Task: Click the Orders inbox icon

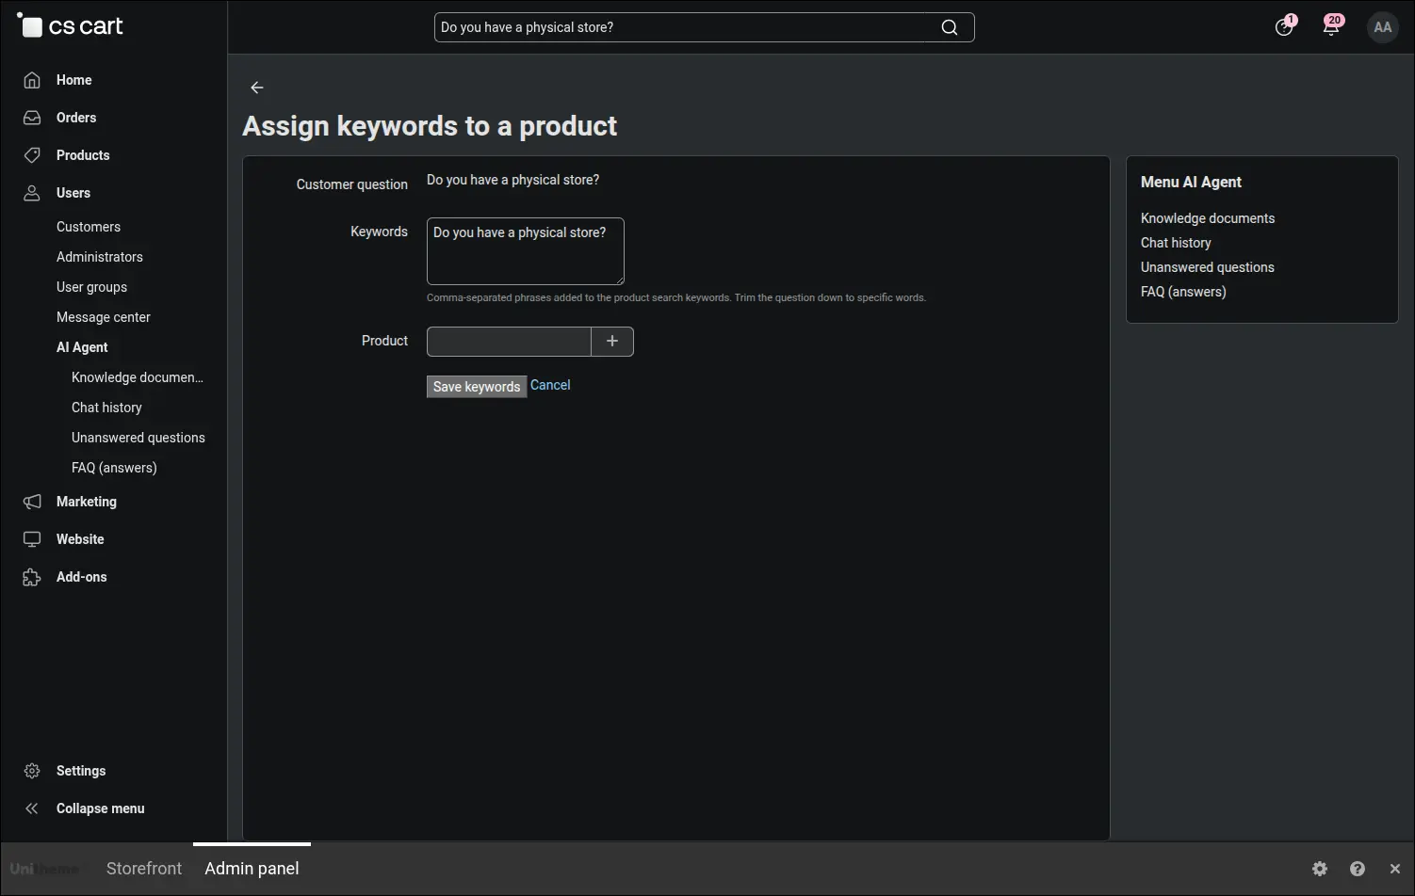Action: 32,118
